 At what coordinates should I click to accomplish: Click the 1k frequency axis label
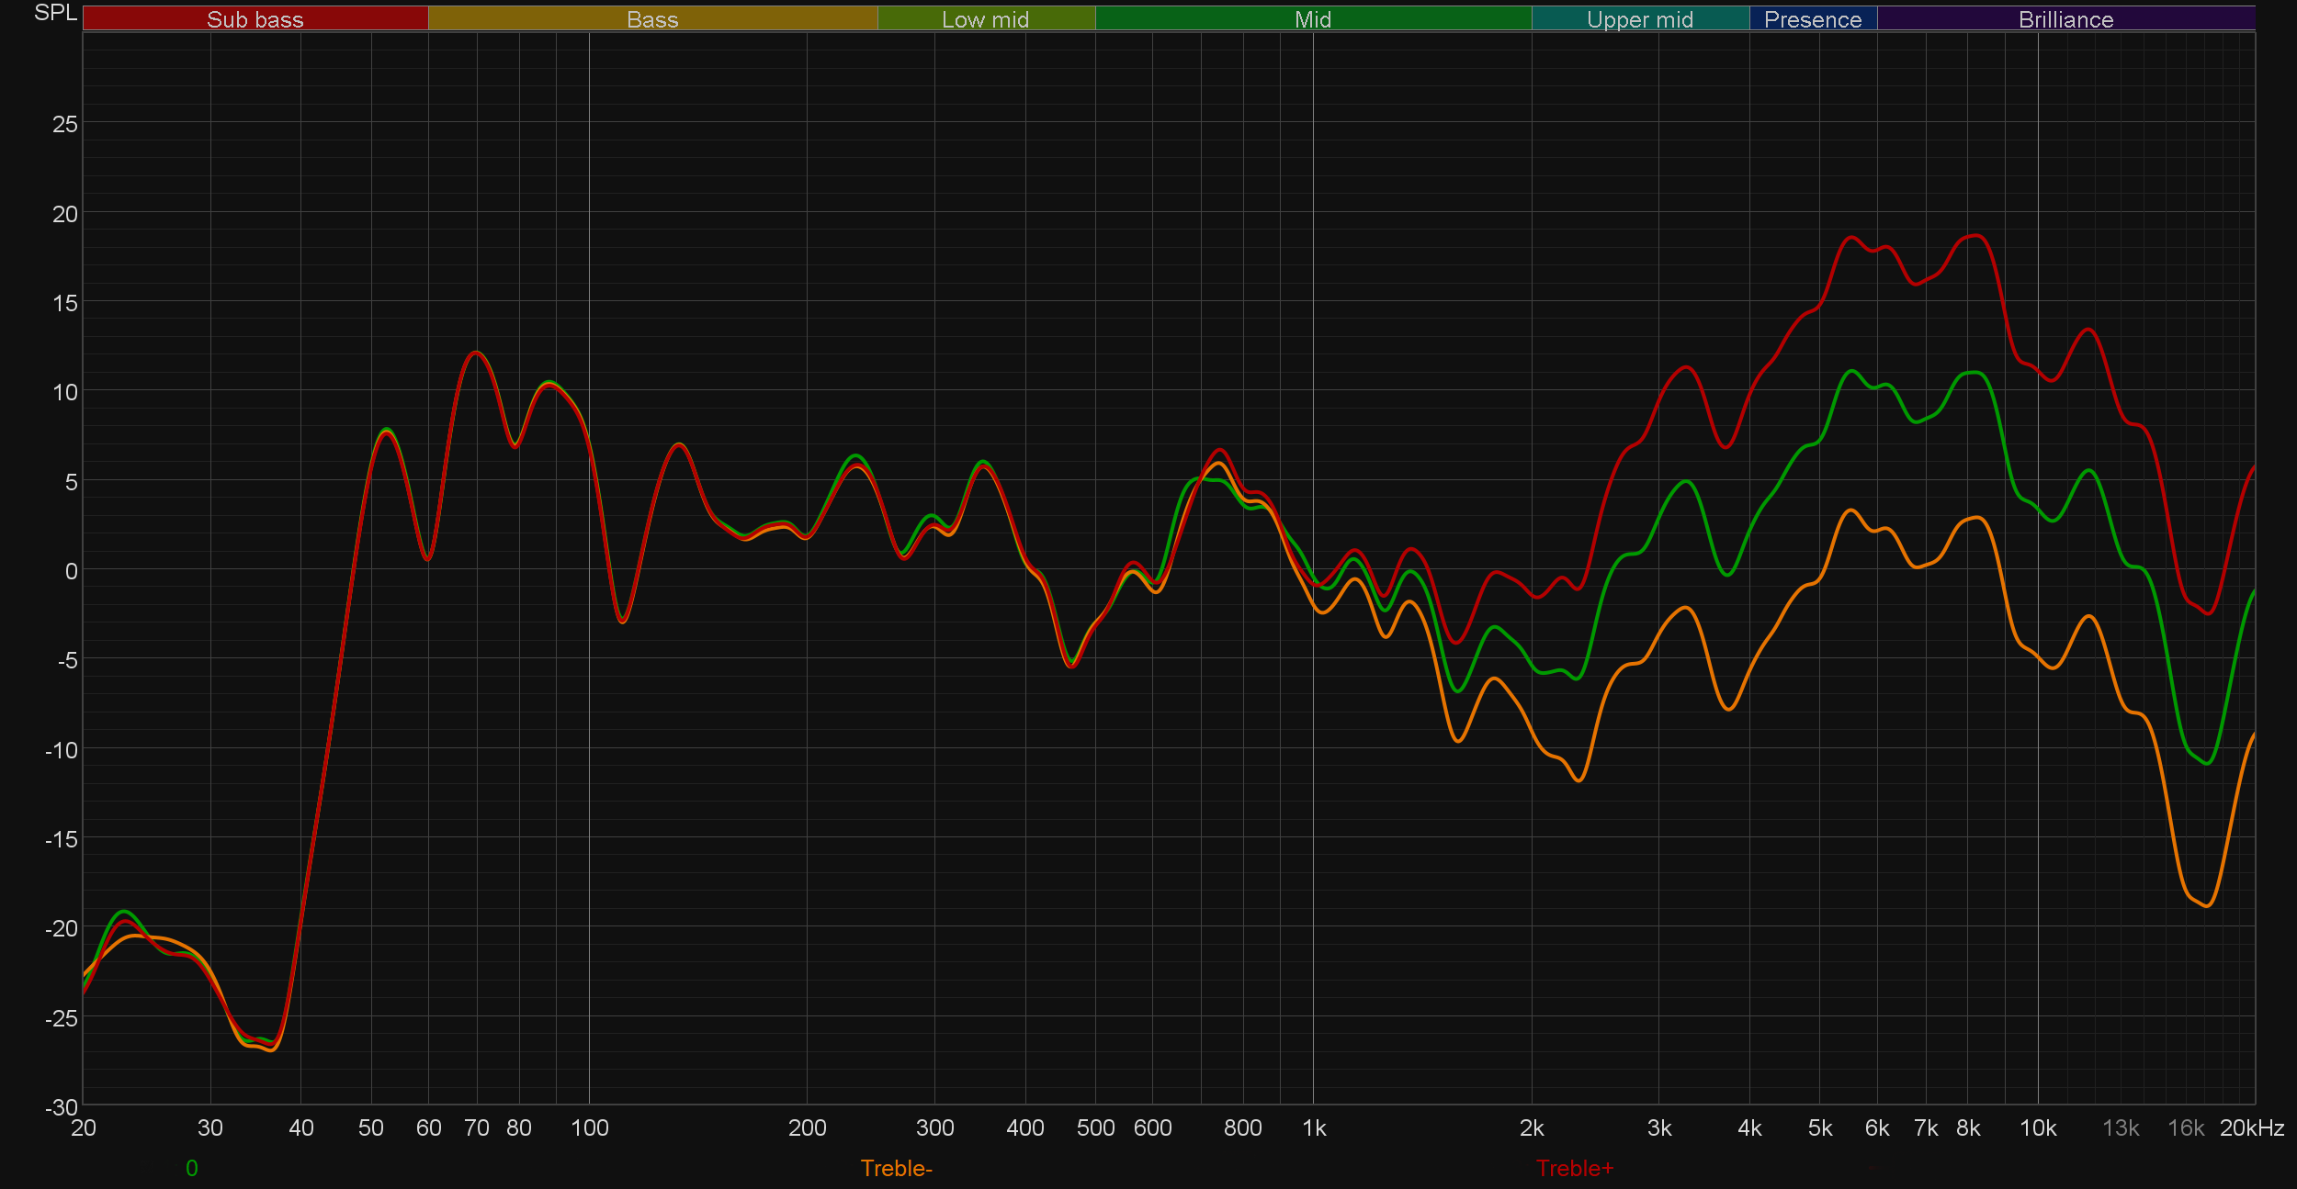point(1314,1127)
